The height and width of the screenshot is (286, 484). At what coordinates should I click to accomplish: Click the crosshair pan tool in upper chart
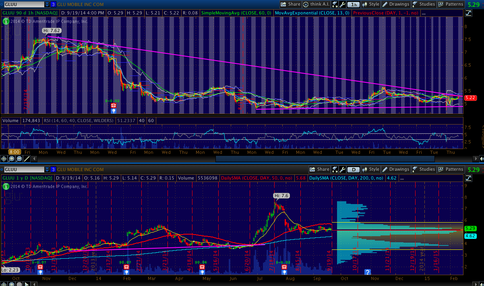[x=4, y=159]
